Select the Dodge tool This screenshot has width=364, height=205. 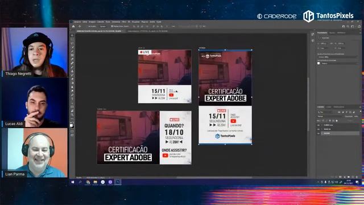pos(72,91)
